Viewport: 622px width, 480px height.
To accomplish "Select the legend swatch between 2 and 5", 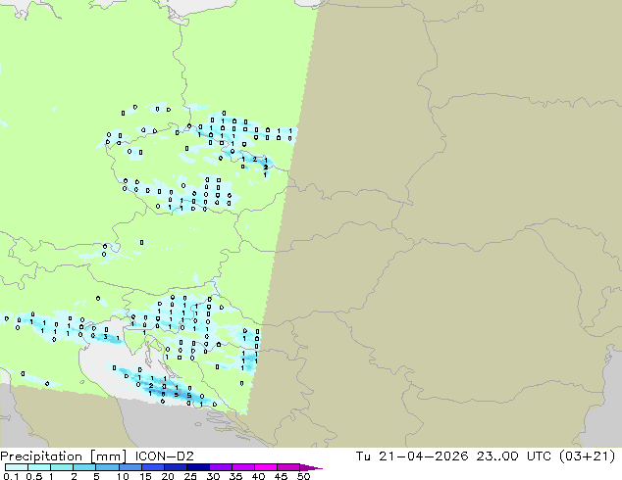I will 84,467.
